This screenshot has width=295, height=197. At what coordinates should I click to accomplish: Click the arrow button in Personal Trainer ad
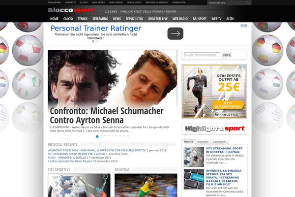pos(176,33)
